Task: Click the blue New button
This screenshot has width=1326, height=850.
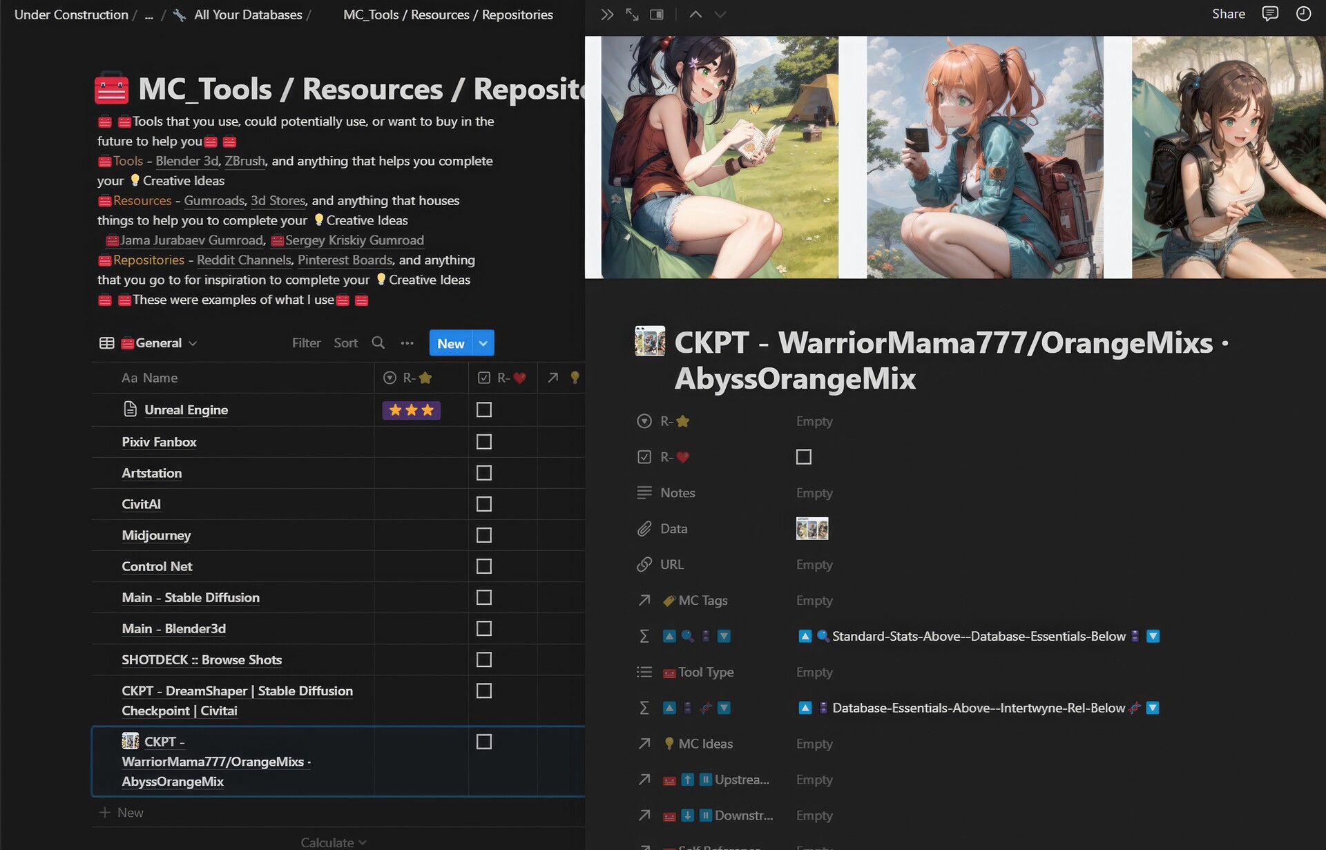Action: (450, 343)
